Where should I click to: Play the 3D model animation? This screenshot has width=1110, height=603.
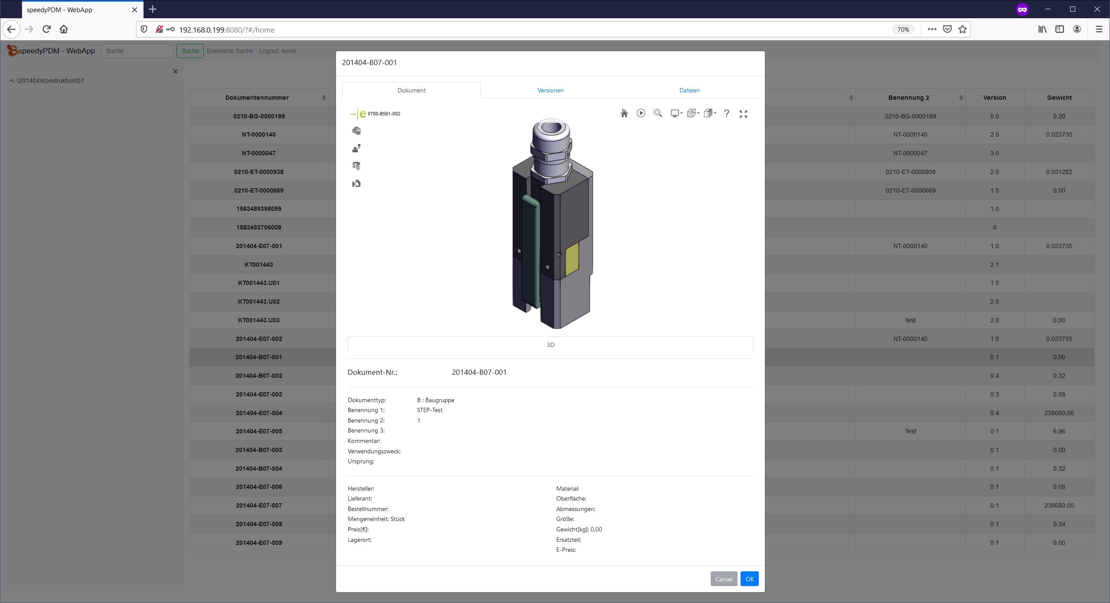click(641, 113)
